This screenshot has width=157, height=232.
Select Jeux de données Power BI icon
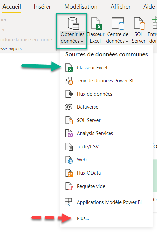coord(69,81)
